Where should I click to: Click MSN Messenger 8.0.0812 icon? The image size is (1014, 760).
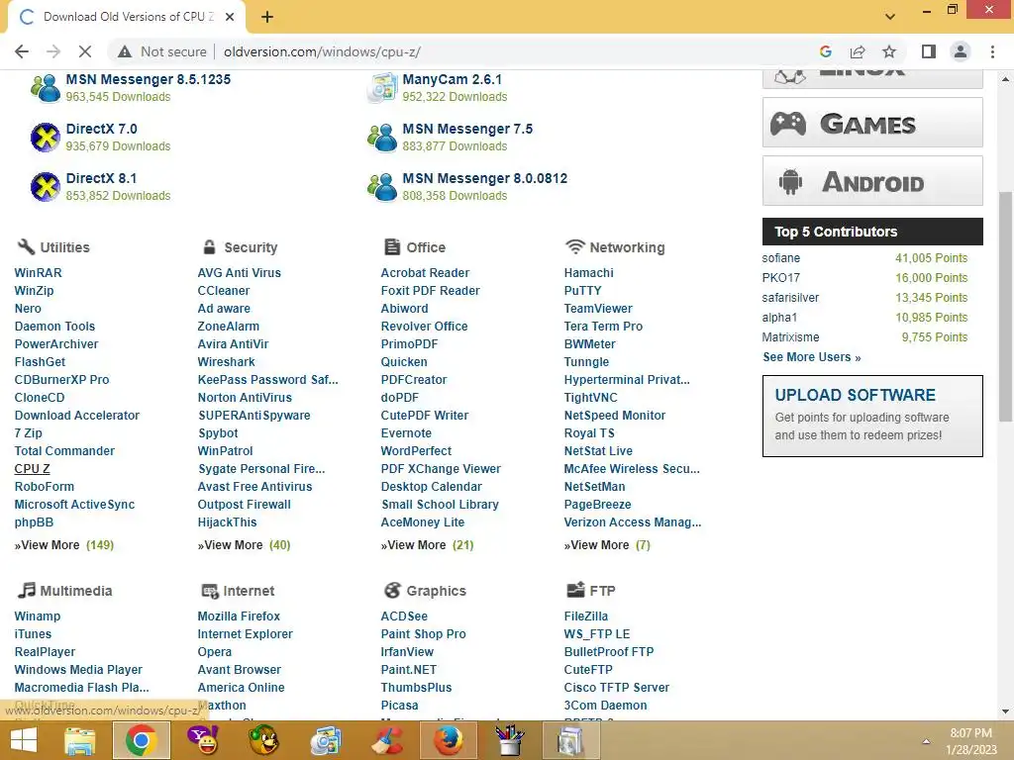[x=381, y=186]
